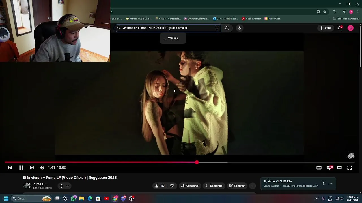Click the install app icon in address bar
Screen dimensions: 362x203
[318, 12]
